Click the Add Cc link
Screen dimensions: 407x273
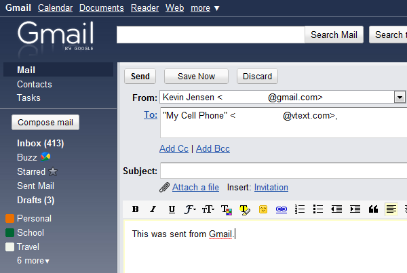coord(174,148)
